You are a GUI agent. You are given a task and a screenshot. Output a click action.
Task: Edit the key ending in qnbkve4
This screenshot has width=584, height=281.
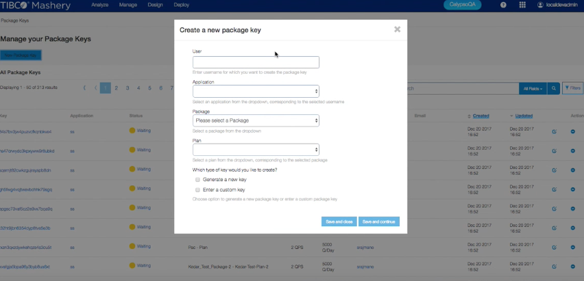tap(555, 131)
